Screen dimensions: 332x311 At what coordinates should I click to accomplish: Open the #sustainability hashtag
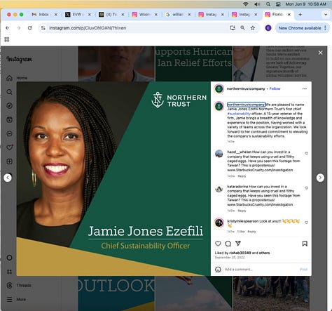coord(239,114)
